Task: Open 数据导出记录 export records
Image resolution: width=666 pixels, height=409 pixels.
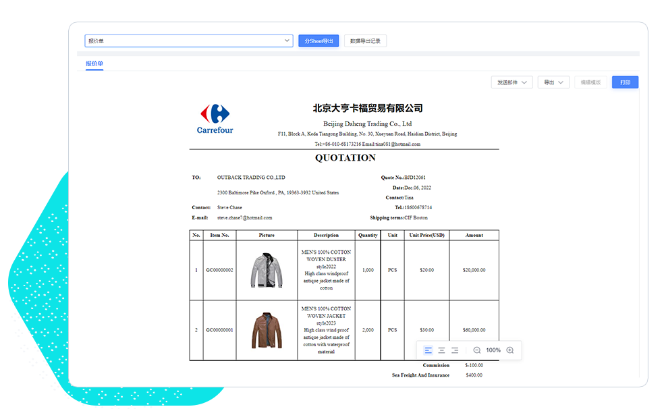Action: 365,40
